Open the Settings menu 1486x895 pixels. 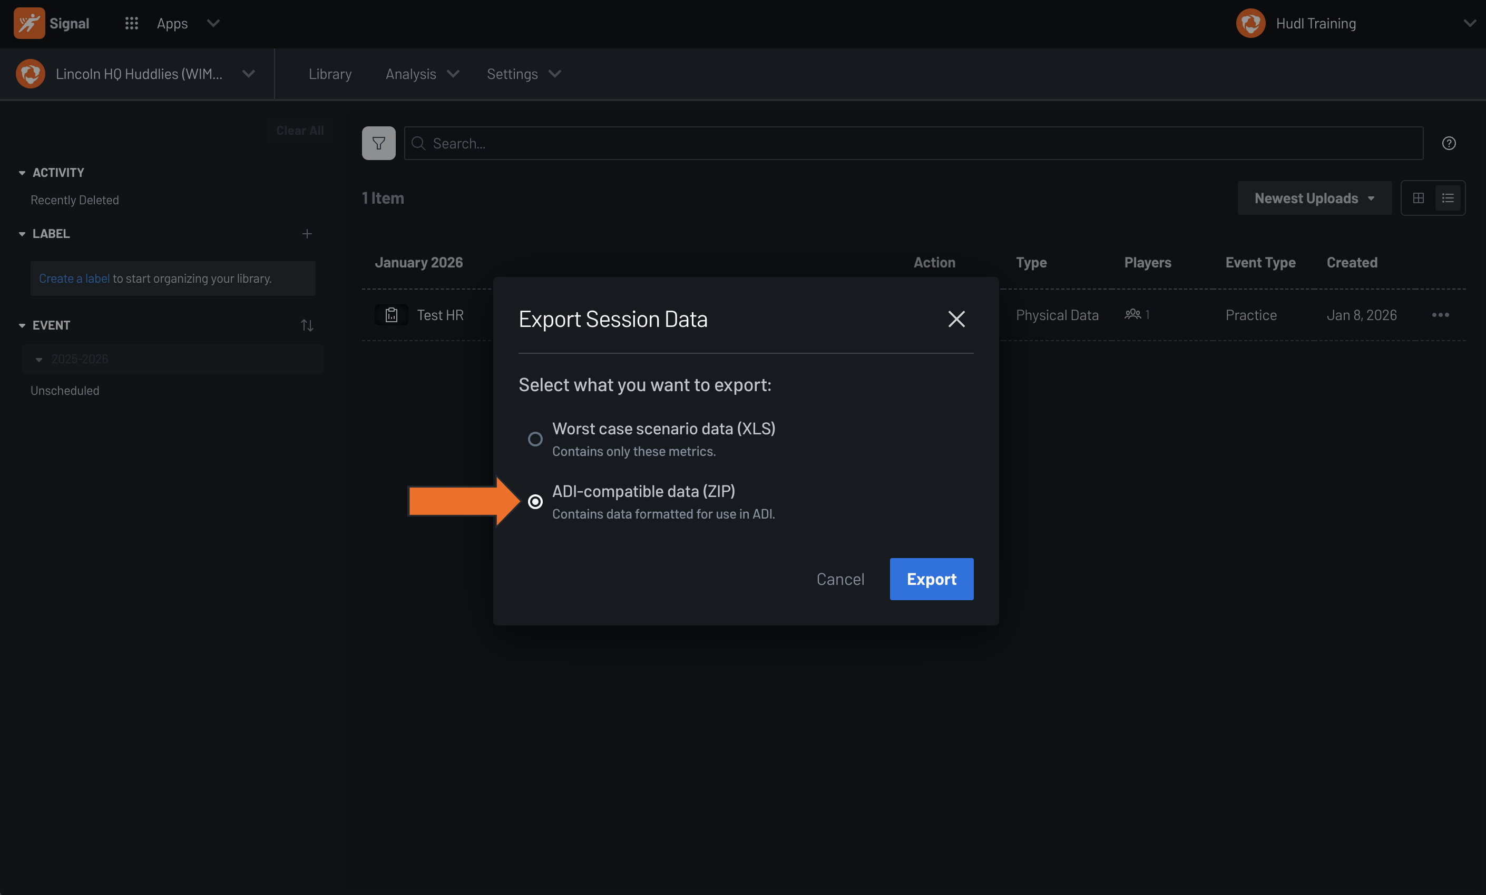point(524,74)
